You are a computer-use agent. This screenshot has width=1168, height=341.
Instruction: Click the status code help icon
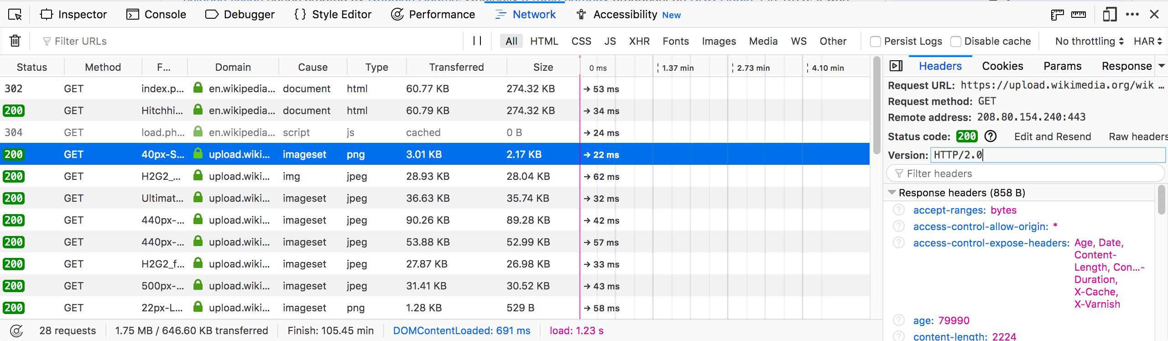[991, 136]
